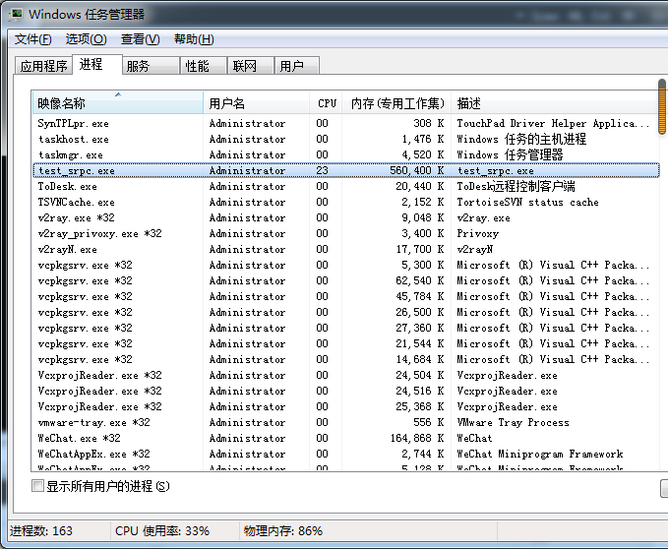Click the TouchPad Driver Helper description

[x=554, y=124]
